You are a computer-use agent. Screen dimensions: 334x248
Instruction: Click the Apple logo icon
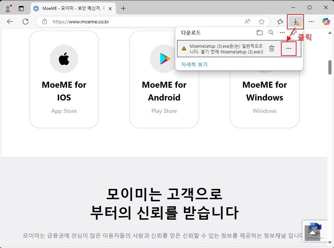pyautogui.click(x=64, y=59)
